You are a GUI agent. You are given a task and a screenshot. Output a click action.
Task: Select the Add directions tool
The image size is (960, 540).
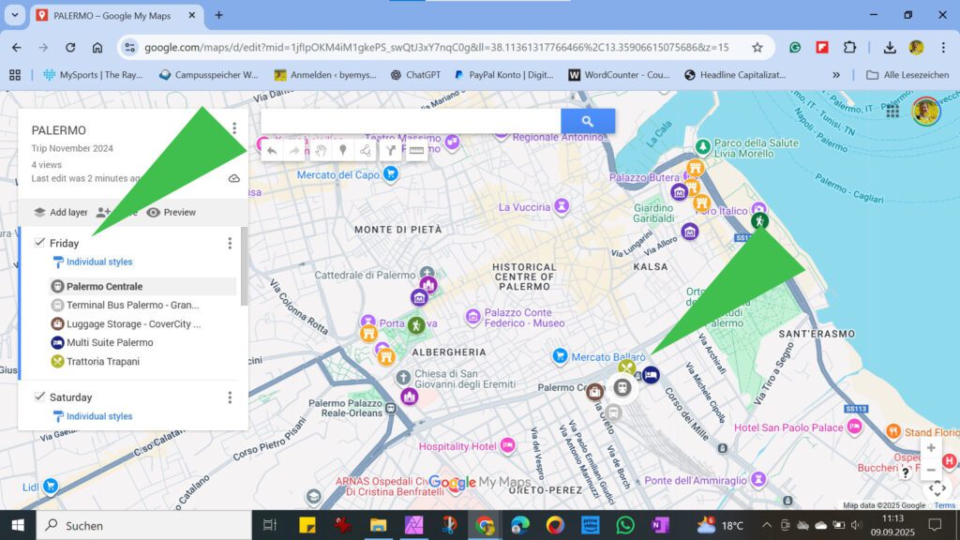(391, 151)
